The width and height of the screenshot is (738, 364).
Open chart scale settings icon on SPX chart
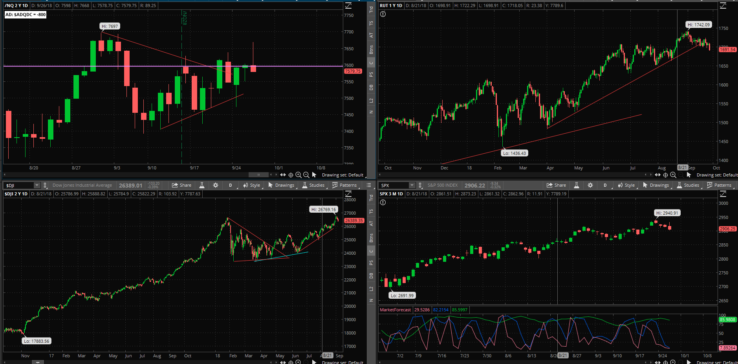pos(723,194)
